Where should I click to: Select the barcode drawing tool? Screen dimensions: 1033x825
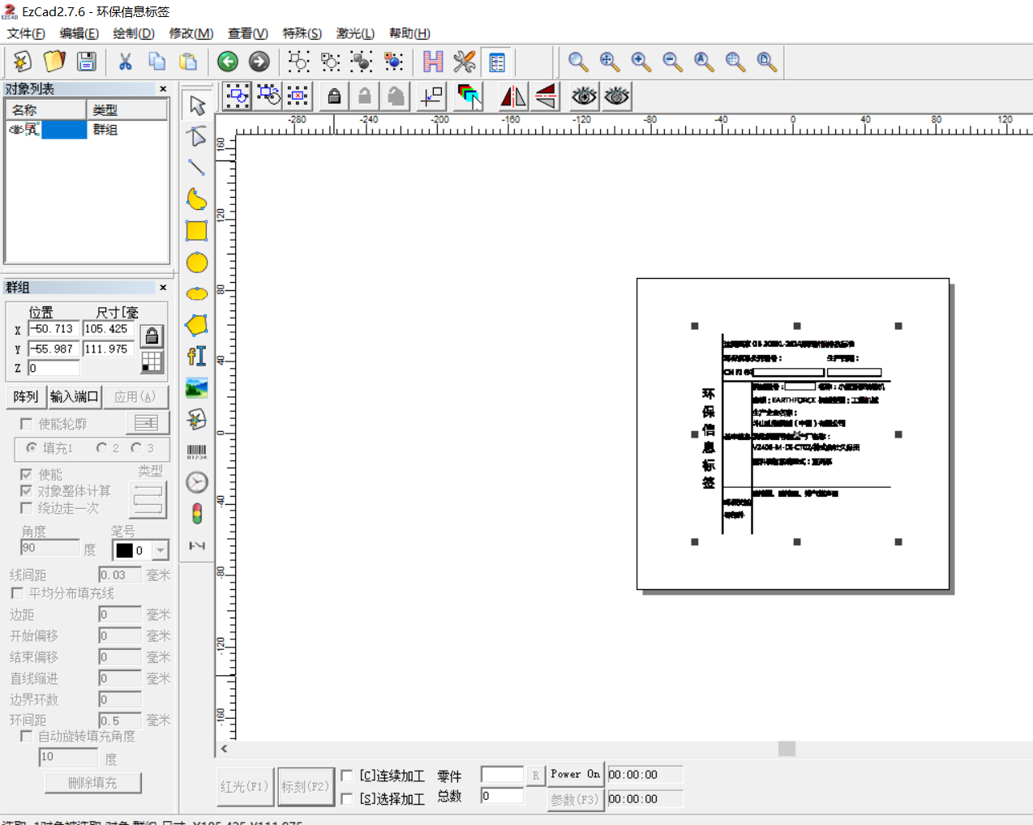(x=197, y=451)
